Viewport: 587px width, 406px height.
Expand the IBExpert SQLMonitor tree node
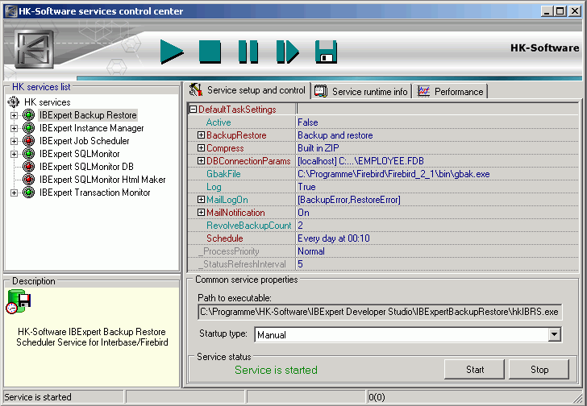[x=14, y=154]
